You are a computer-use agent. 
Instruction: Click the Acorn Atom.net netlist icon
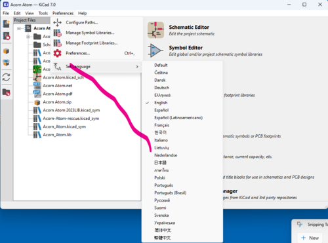[37, 86]
